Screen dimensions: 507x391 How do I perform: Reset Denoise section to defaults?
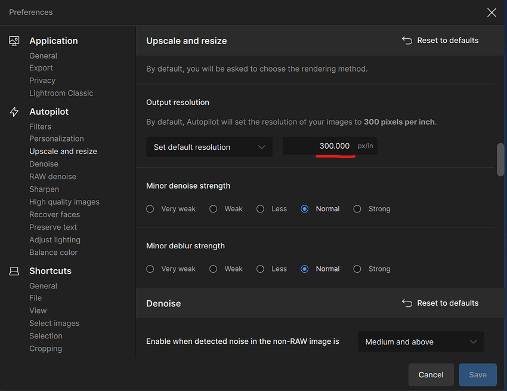pyautogui.click(x=440, y=303)
